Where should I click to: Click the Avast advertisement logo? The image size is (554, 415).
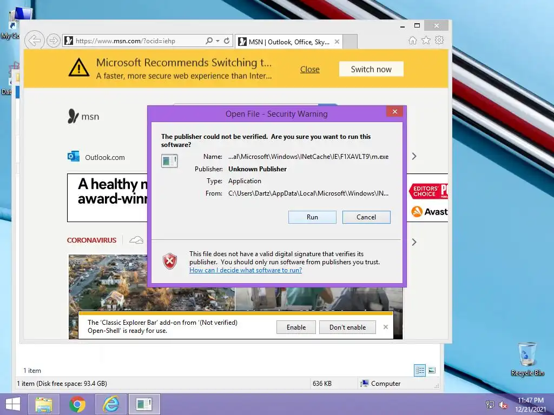tap(429, 211)
